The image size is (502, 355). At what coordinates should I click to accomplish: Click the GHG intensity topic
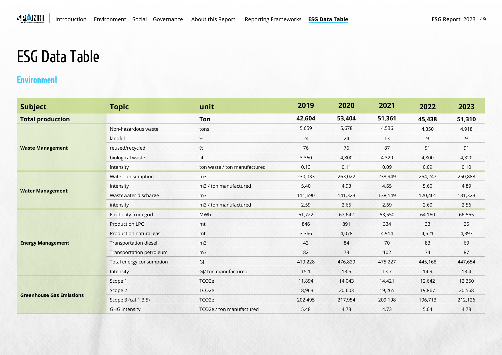click(x=125, y=309)
